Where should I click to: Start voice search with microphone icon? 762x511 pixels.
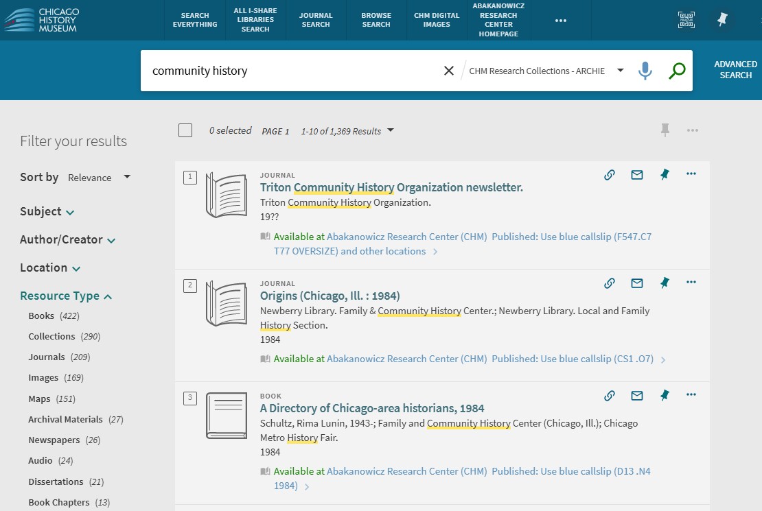[645, 71]
